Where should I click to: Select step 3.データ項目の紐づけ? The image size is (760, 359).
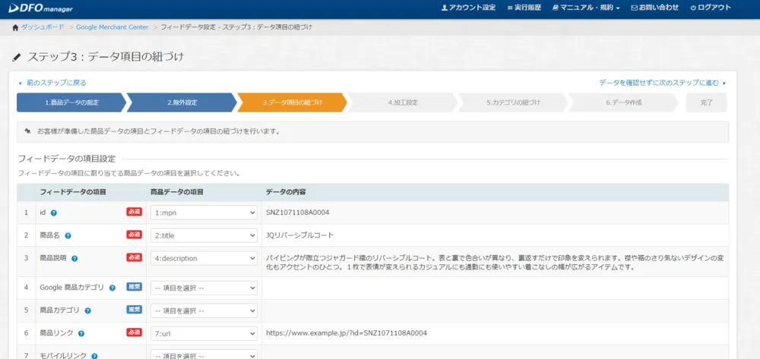pos(293,102)
